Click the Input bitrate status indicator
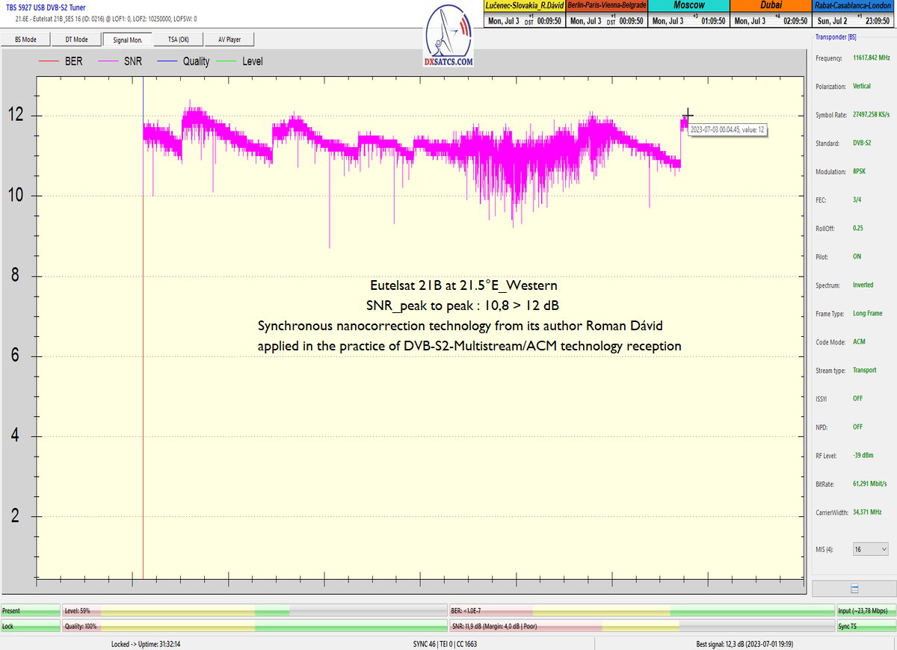897x650 pixels. pyautogui.click(x=865, y=610)
